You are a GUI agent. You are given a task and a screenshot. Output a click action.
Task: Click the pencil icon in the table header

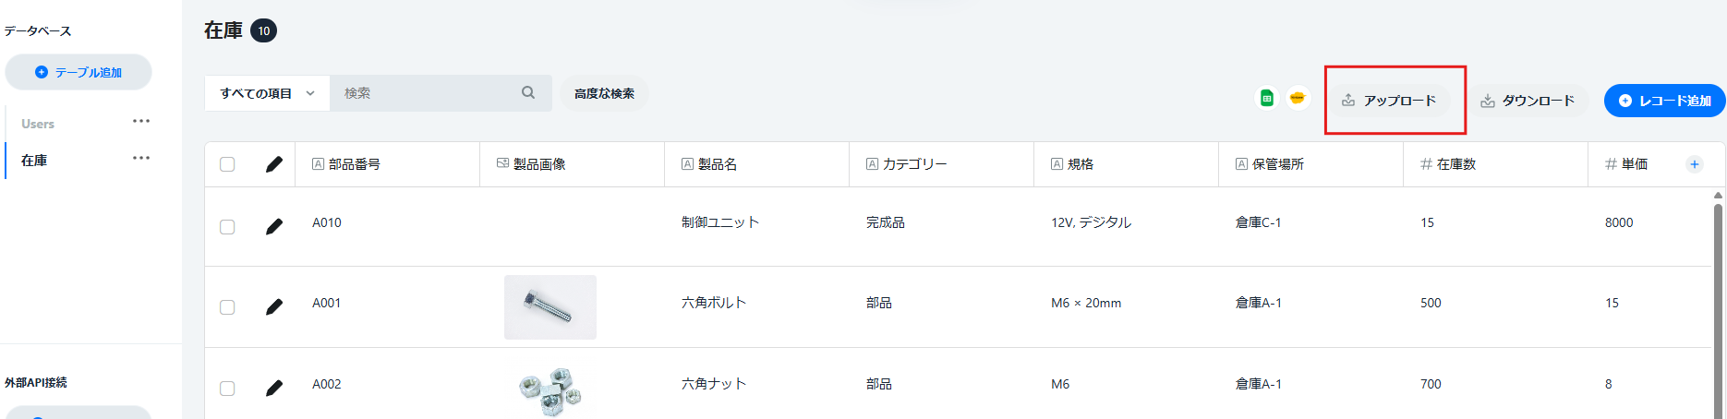tap(274, 164)
